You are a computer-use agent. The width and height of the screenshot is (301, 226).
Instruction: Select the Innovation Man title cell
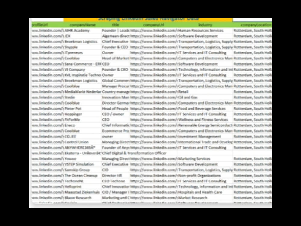pyautogui.click(x=116, y=97)
